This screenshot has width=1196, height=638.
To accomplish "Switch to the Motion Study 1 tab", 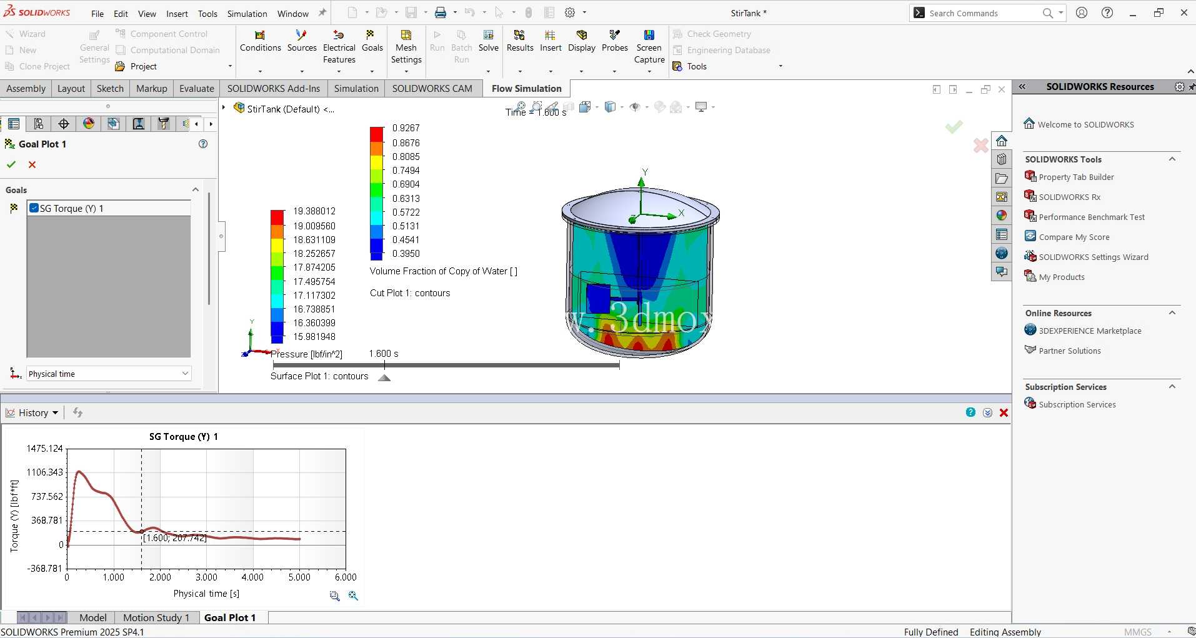I will tap(156, 617).
